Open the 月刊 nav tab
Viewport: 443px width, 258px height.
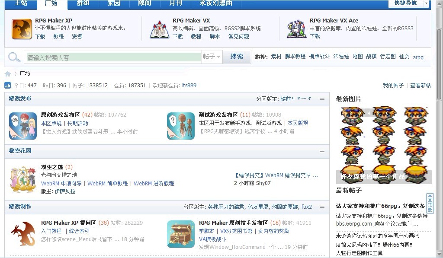pos(176,3)
